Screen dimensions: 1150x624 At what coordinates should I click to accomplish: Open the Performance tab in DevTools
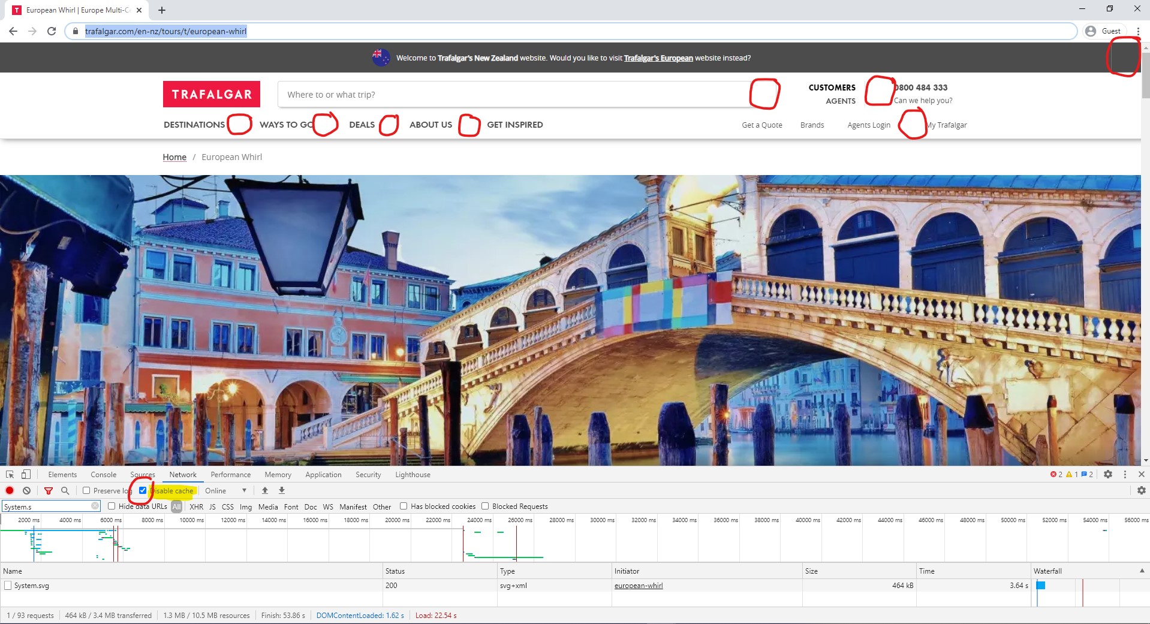(230, 475)
